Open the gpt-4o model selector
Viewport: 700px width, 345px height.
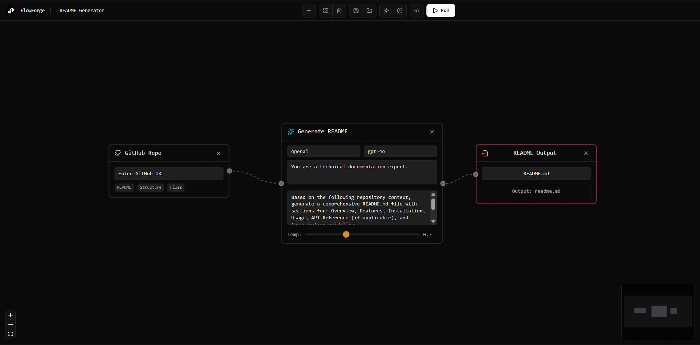click(400, 151)
